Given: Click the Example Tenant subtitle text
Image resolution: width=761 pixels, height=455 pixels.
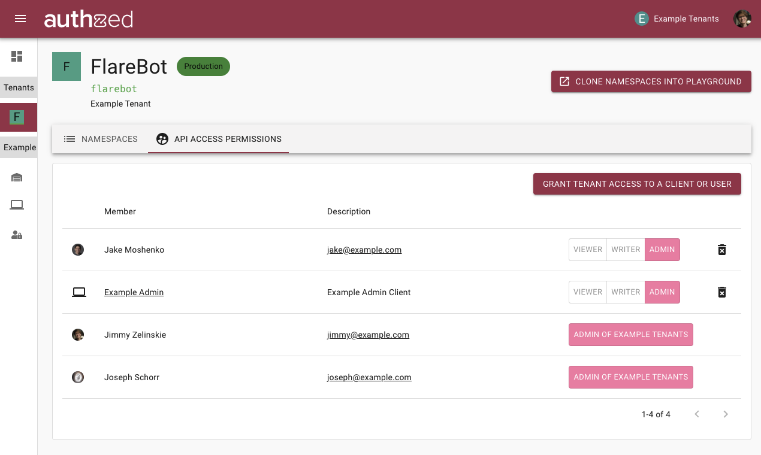Looking at the screenshot, I should pos(120,104).
